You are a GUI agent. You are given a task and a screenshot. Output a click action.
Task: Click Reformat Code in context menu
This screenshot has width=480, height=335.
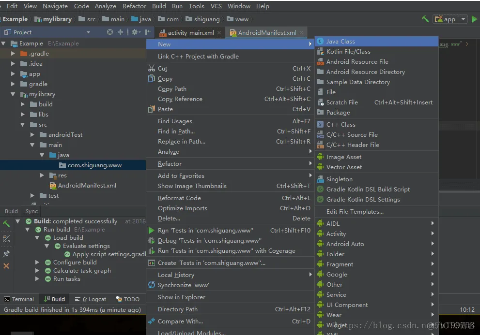pyautogui.click(x=230, y=198)
